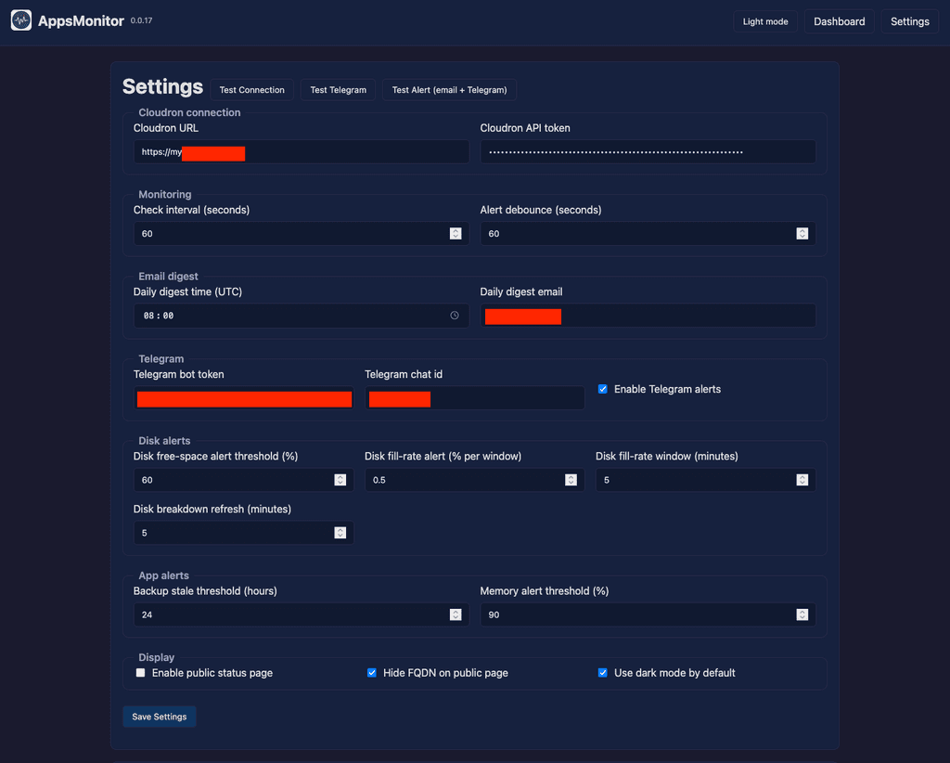Focus the Cloudron API token field
Viewport: 950px width, 763px height.
648,151
